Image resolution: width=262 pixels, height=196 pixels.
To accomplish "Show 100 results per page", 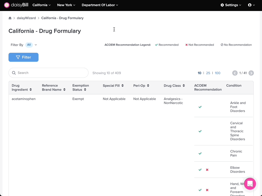I will click(217, 73).
